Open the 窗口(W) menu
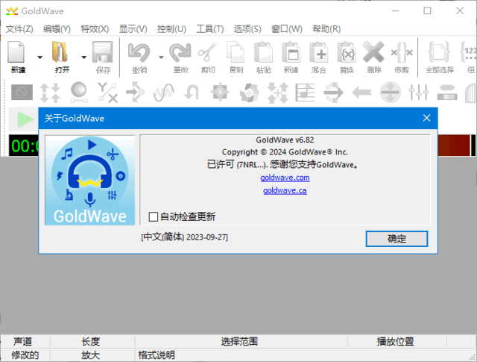 point(286,29)
